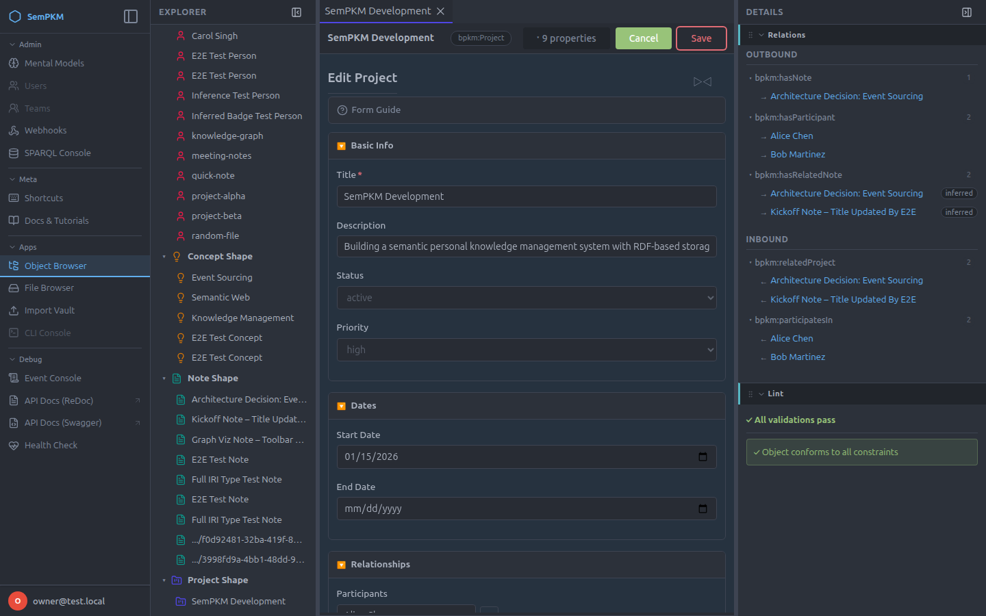Click the Lint panel drag handle
This screenshot has height=616, width=986.
click(x=750, y=394)
